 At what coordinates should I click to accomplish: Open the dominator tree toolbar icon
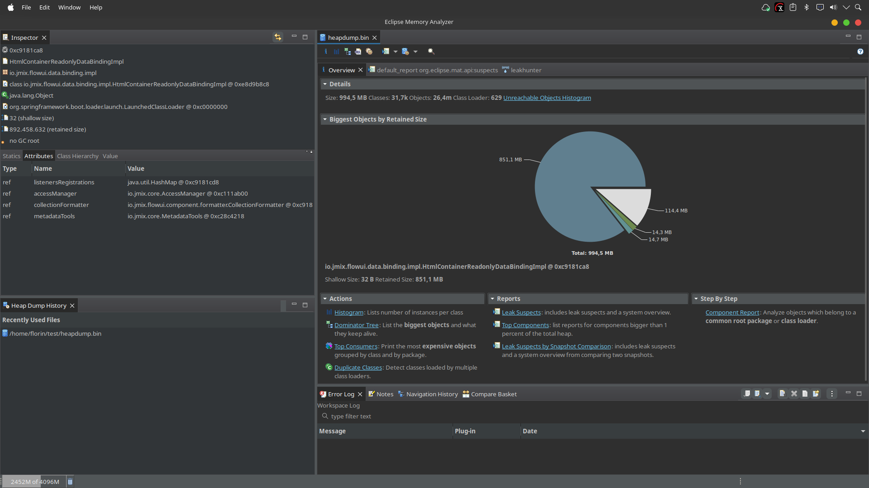click(347, 52)
